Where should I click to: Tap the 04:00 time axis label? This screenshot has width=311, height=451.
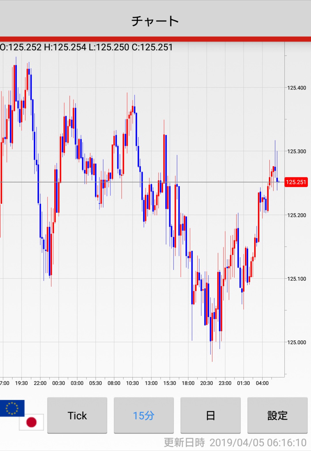point(262,383)
